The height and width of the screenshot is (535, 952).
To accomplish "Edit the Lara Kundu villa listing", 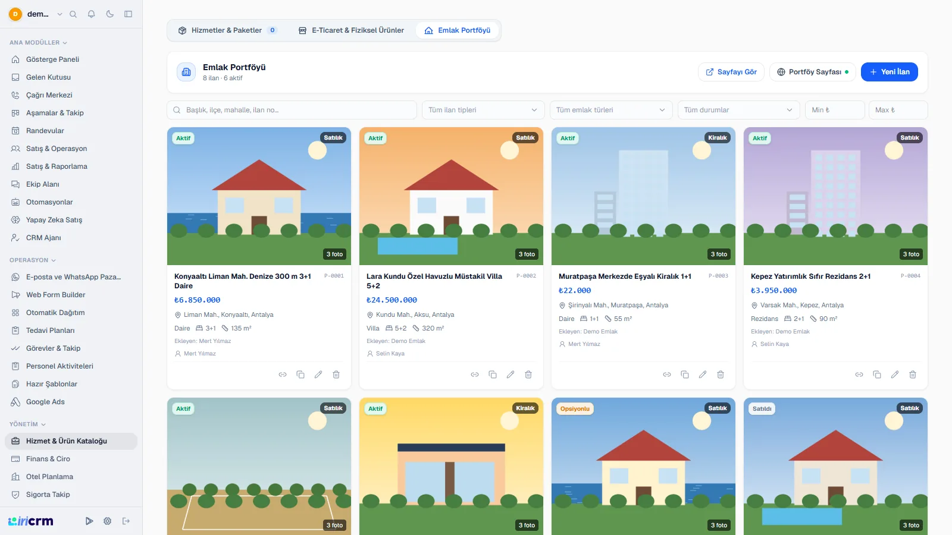I will coord(511,374).
